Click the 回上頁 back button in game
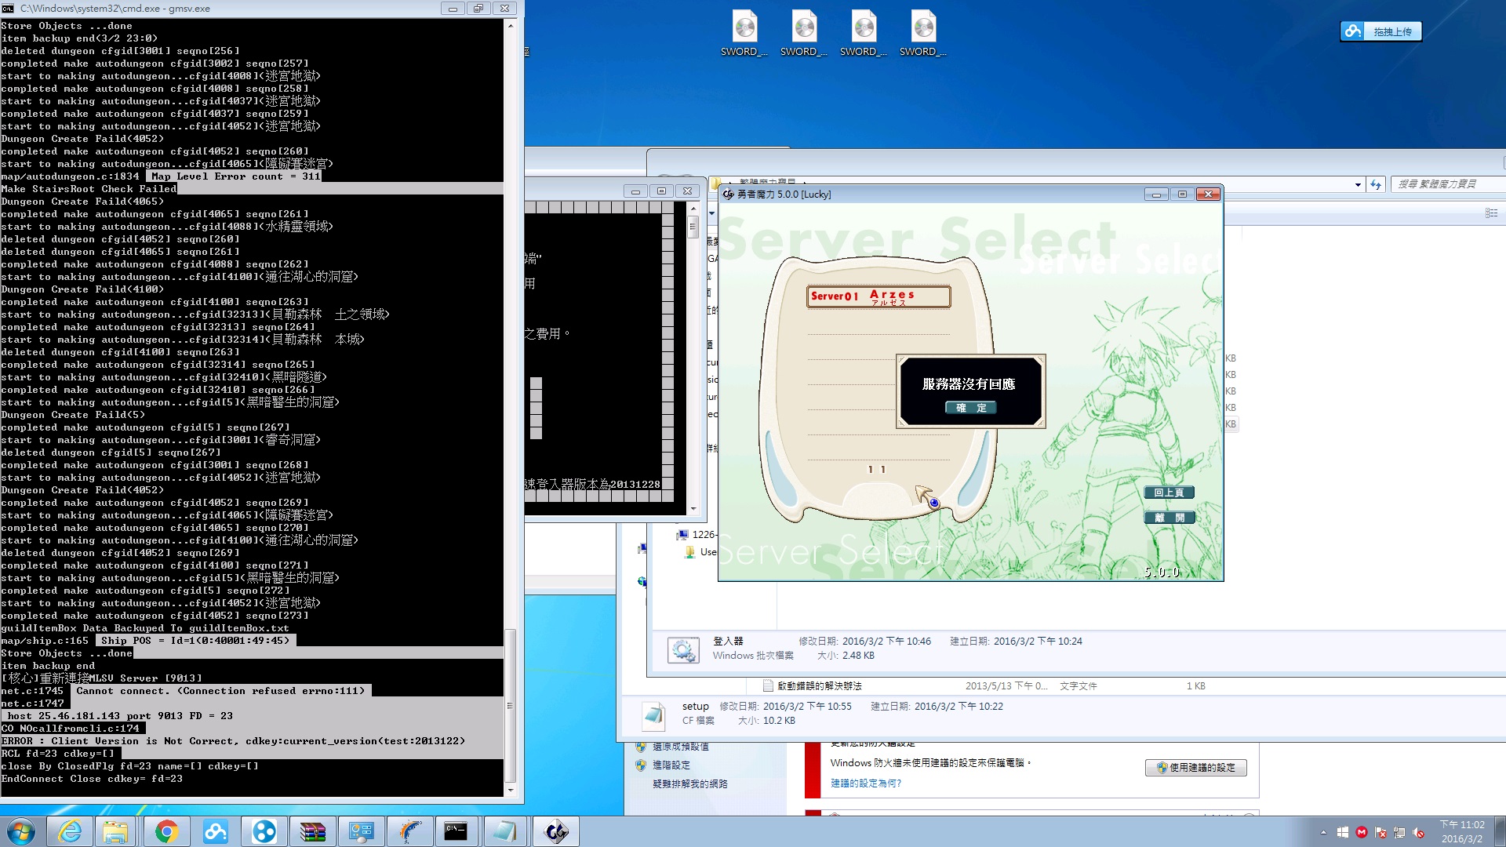 click(1169, 493)
